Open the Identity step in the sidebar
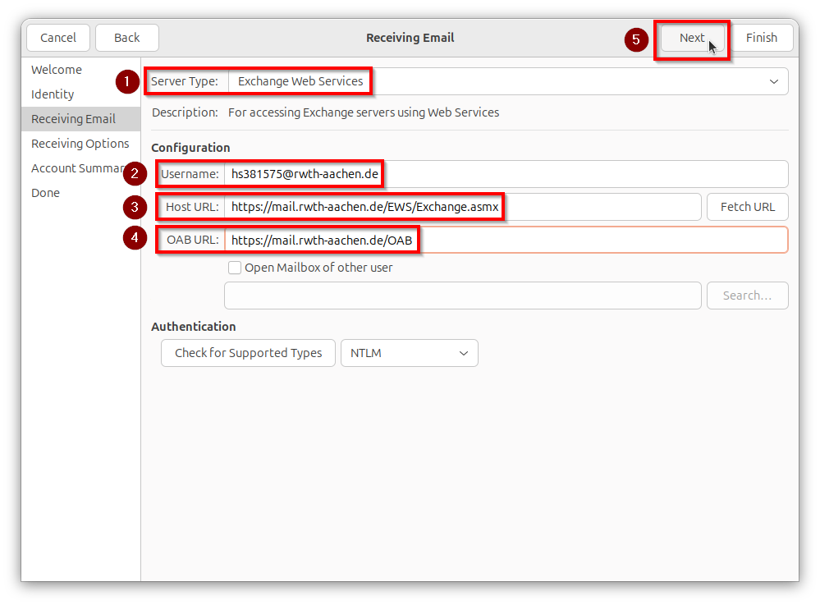The width and height of the screenshot is (820, 605). pos(53,94)
